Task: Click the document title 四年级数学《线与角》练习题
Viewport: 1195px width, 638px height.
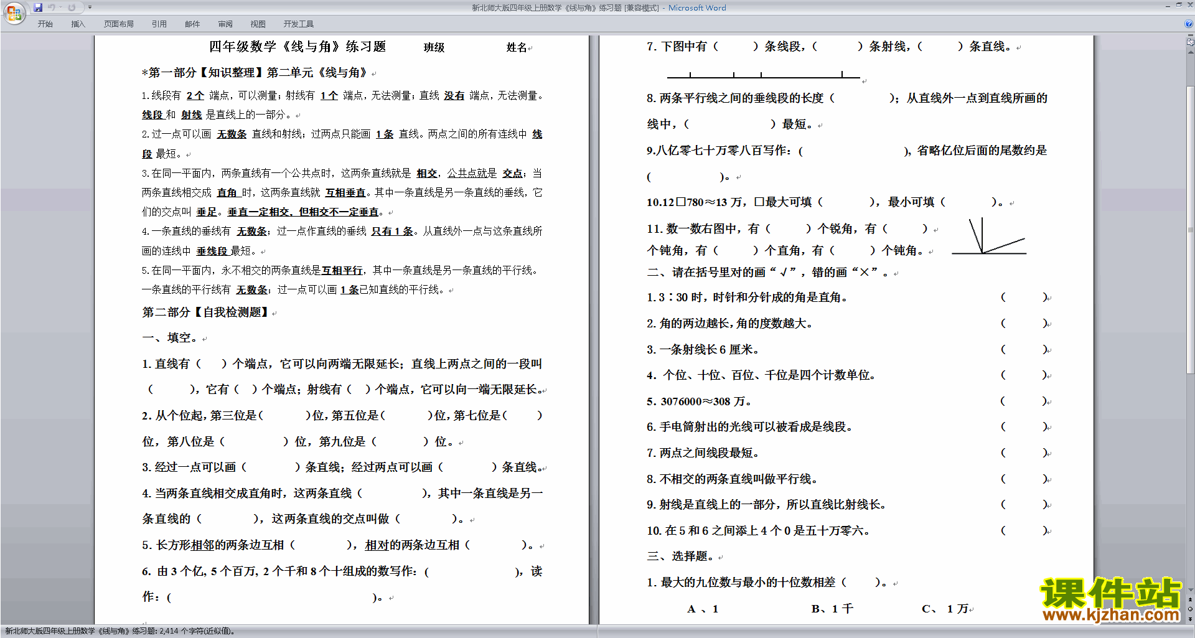Action: click(298, 47)
